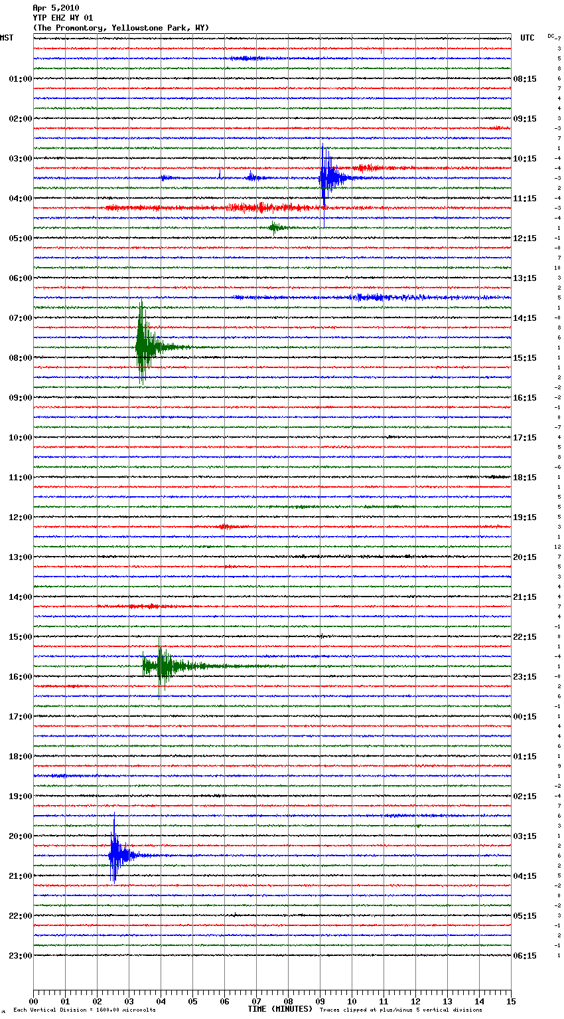Click minute tick '00' on the bottom axis
Screen dimensions: 564x1019
click(x=33, y=1001)
